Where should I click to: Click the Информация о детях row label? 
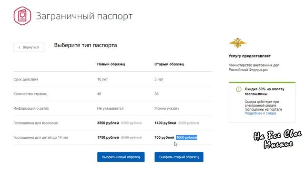pos(31,108)
